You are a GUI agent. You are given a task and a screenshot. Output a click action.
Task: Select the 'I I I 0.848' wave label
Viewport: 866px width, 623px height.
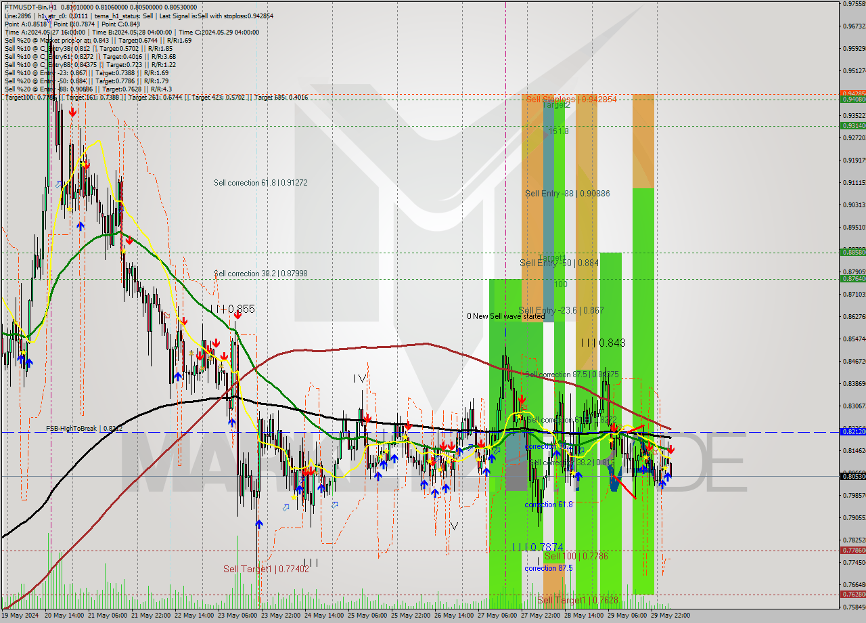[603, 343]
